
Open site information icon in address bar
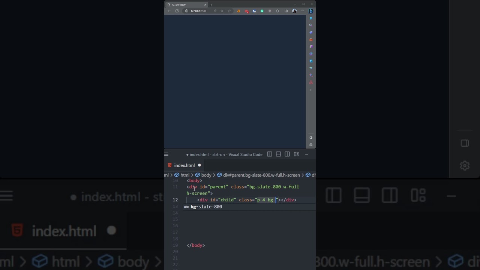(x=186, y=11)
